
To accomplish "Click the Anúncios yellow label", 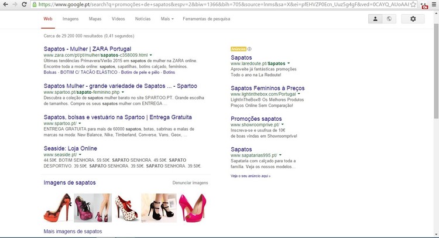I will (x=238, y=49).
